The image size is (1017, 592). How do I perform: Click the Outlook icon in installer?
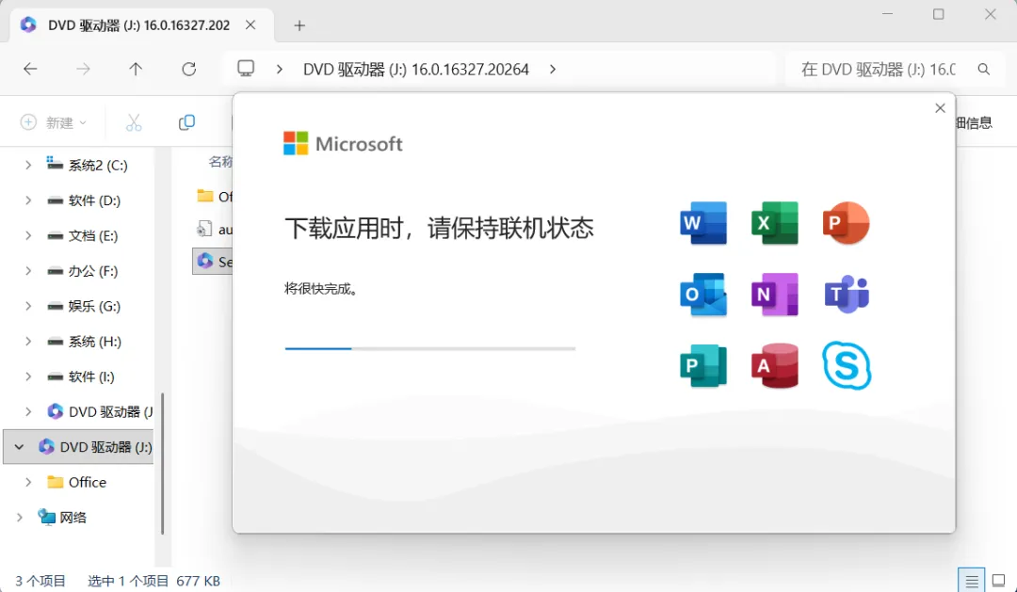[703, 295]
